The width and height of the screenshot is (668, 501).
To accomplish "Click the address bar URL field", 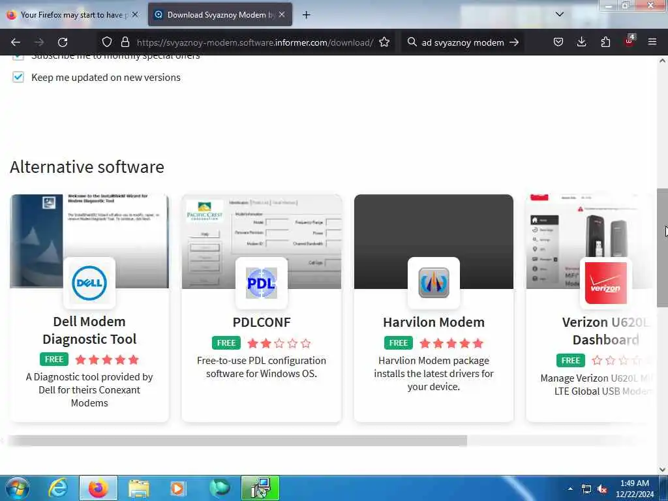I will 254,42.
